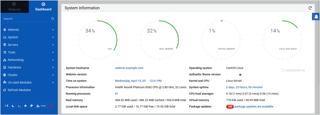Open the notifications bell icon
This screenshot has height=115, width=320.
coord(316,17)
